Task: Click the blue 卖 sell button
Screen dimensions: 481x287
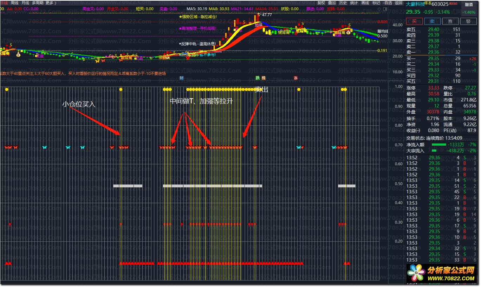Action: [x=433, y=21]
